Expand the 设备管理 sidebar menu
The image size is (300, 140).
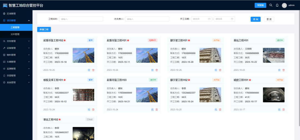click(x=16, y=48)
